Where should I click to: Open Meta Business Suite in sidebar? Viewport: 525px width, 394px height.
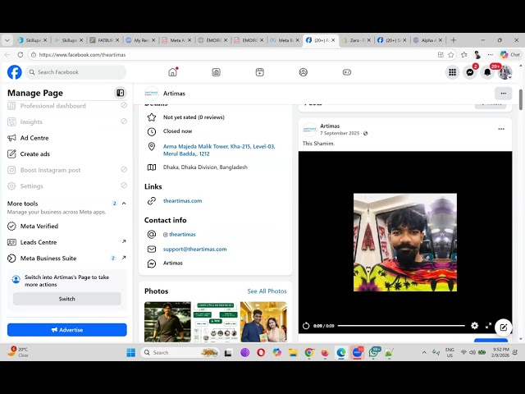coord(67,259)
